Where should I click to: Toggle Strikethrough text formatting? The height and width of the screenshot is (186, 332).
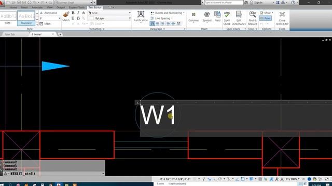84,13
